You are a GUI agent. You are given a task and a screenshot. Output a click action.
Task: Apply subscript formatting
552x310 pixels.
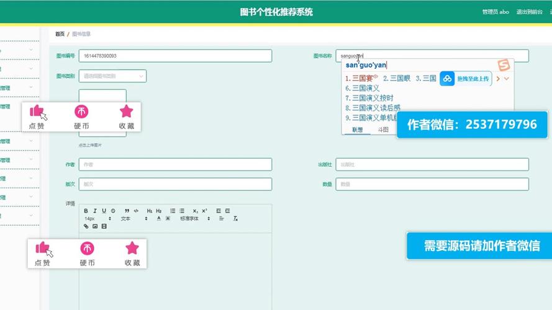click(x=196, y=211)
